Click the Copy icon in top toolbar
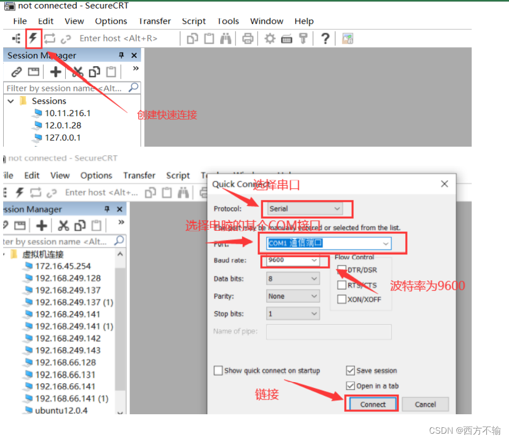509x440 pixels. pos(192,38)
